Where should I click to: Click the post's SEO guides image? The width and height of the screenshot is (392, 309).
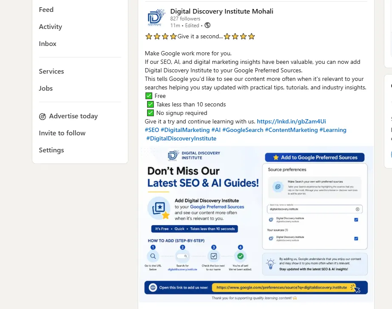coord(256,224)
